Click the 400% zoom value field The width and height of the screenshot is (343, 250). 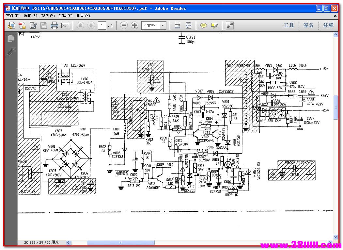[x=150, y=25]
